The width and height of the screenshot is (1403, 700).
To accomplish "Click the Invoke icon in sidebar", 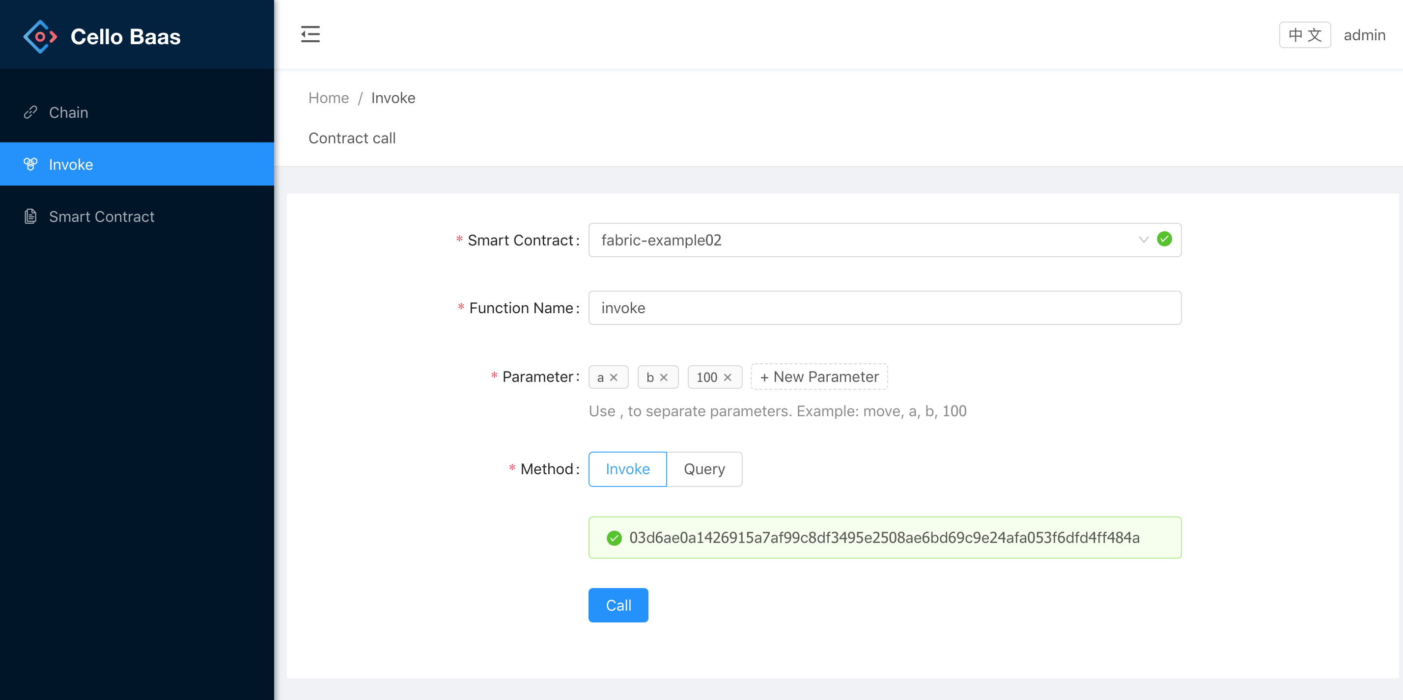I will tap(30, 164).
